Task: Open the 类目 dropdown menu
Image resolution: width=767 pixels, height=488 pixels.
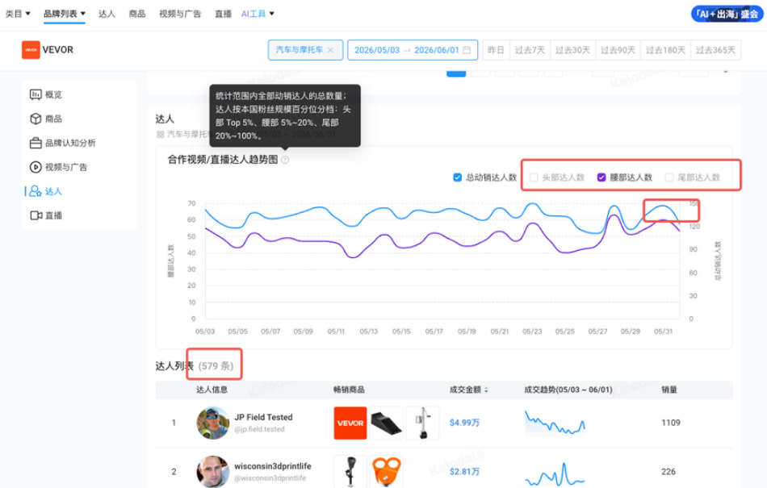Action: [18, 14]
